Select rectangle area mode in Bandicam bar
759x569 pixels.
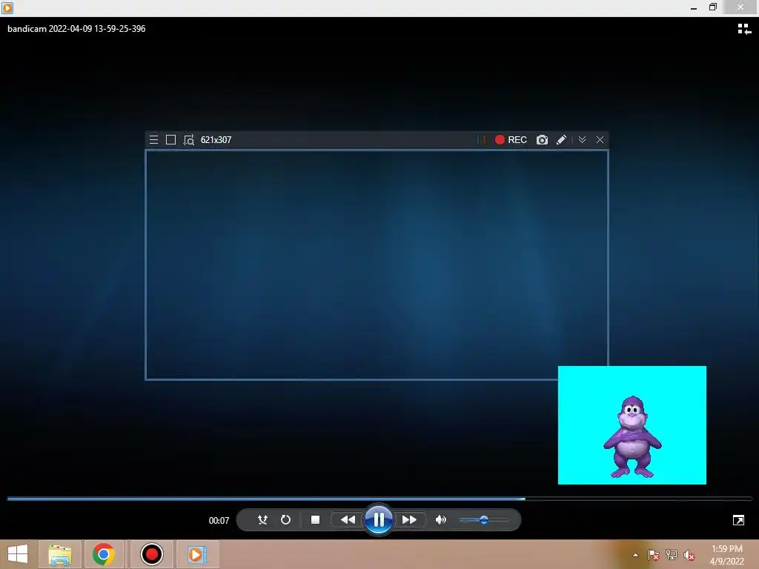point(171,140)
